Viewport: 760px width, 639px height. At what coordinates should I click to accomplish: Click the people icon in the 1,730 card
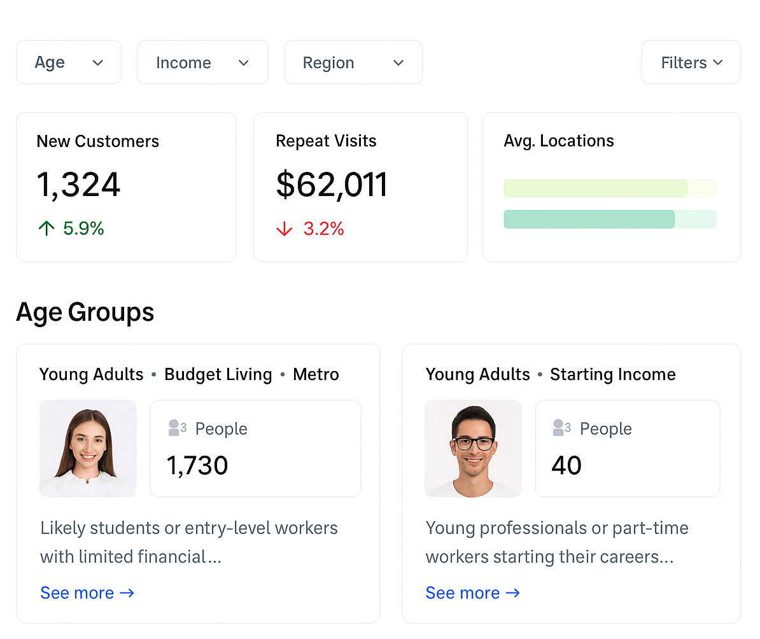pyautogui.click(x=176, y=428)
